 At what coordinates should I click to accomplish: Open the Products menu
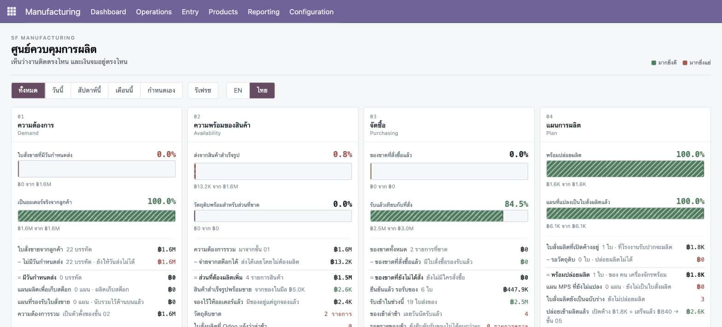(223, 12)
